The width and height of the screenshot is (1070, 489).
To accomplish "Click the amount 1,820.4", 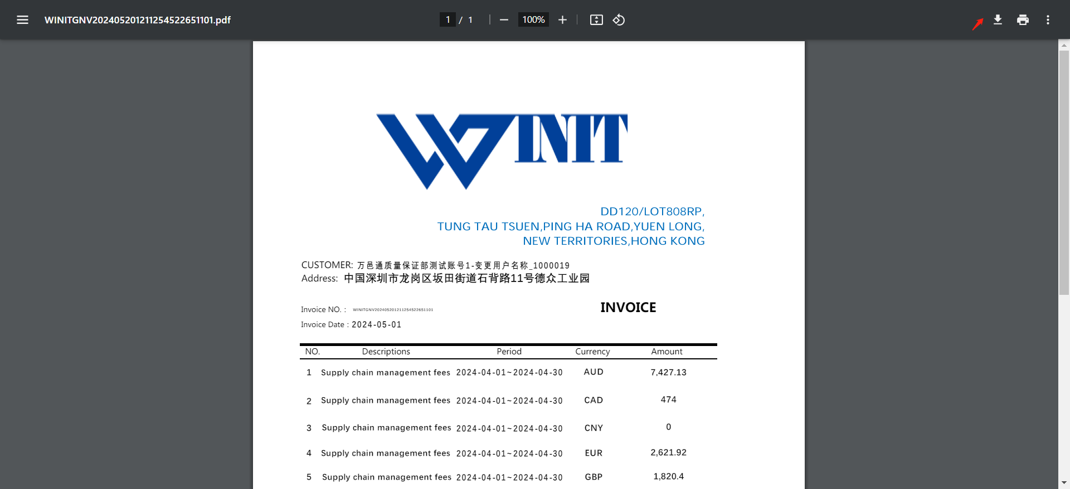I will (669, 477).
